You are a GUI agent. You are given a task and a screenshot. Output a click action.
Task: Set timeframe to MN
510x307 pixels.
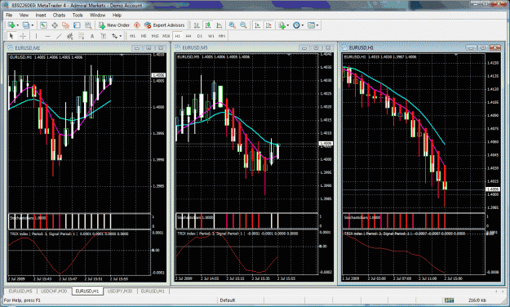[222, 36]
